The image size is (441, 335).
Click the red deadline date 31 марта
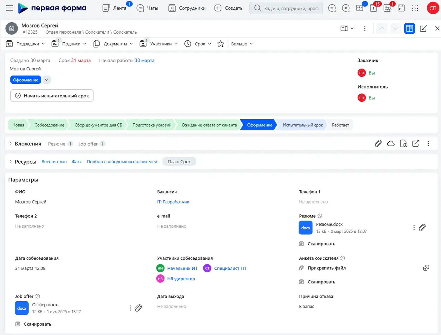tap(81, 60)
